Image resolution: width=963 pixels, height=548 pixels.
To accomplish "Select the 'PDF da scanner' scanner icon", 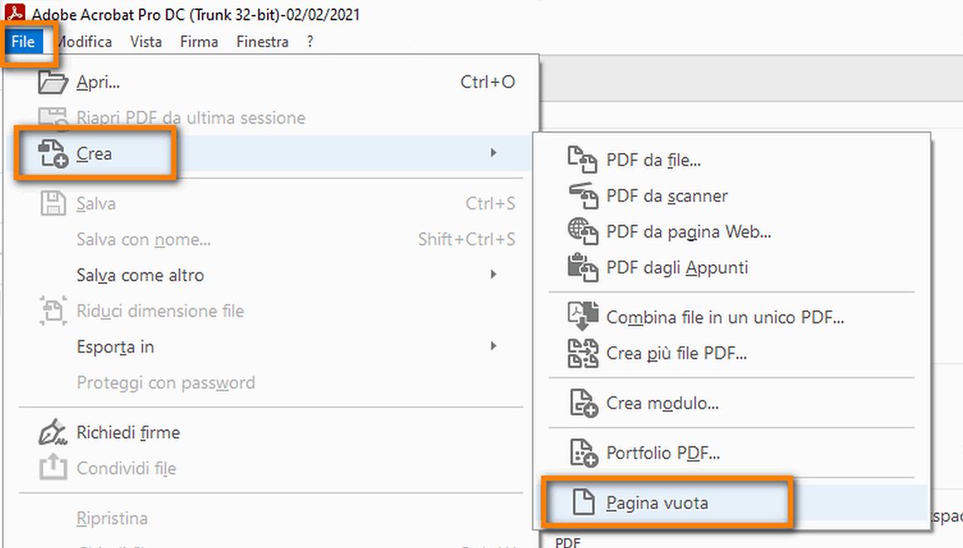I will tap(583, 196).
